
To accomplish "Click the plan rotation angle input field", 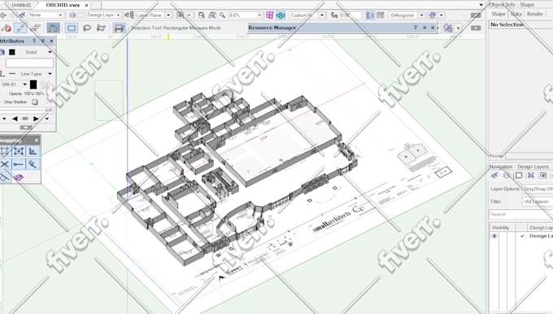I will coord(351,15).
